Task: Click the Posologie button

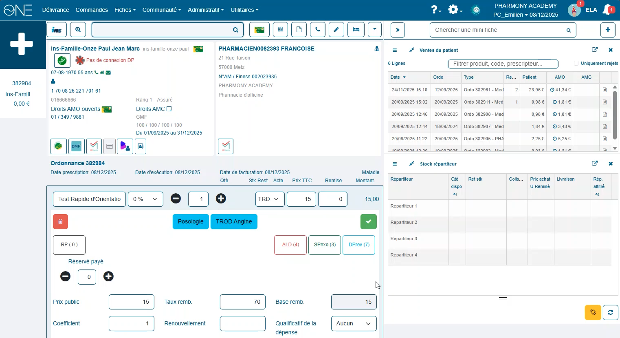Action: (191, 221)
